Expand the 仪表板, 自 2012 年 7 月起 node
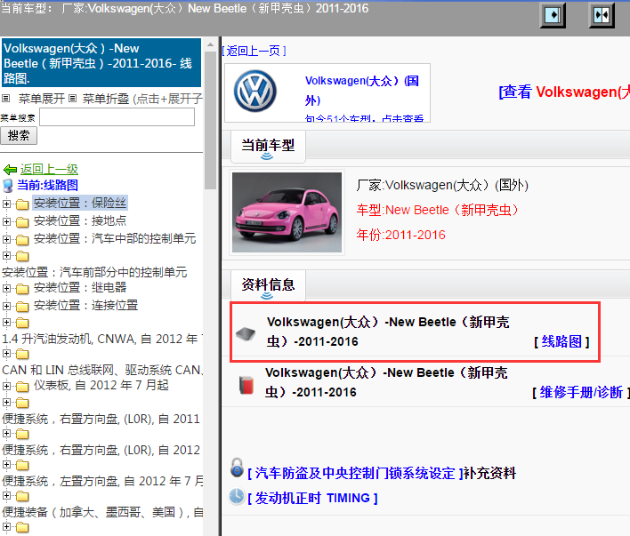The height and width of the screenshot is (536, 630). [x=6, y=386]
